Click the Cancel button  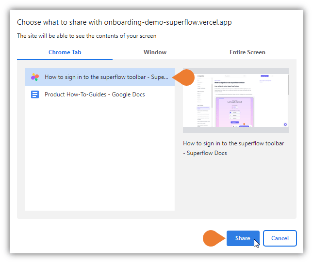[280, 238]
